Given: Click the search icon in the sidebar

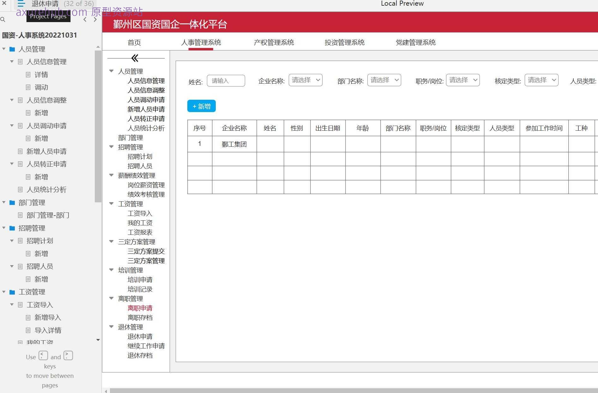Looking at the screenshot, I should pos(3,20).
